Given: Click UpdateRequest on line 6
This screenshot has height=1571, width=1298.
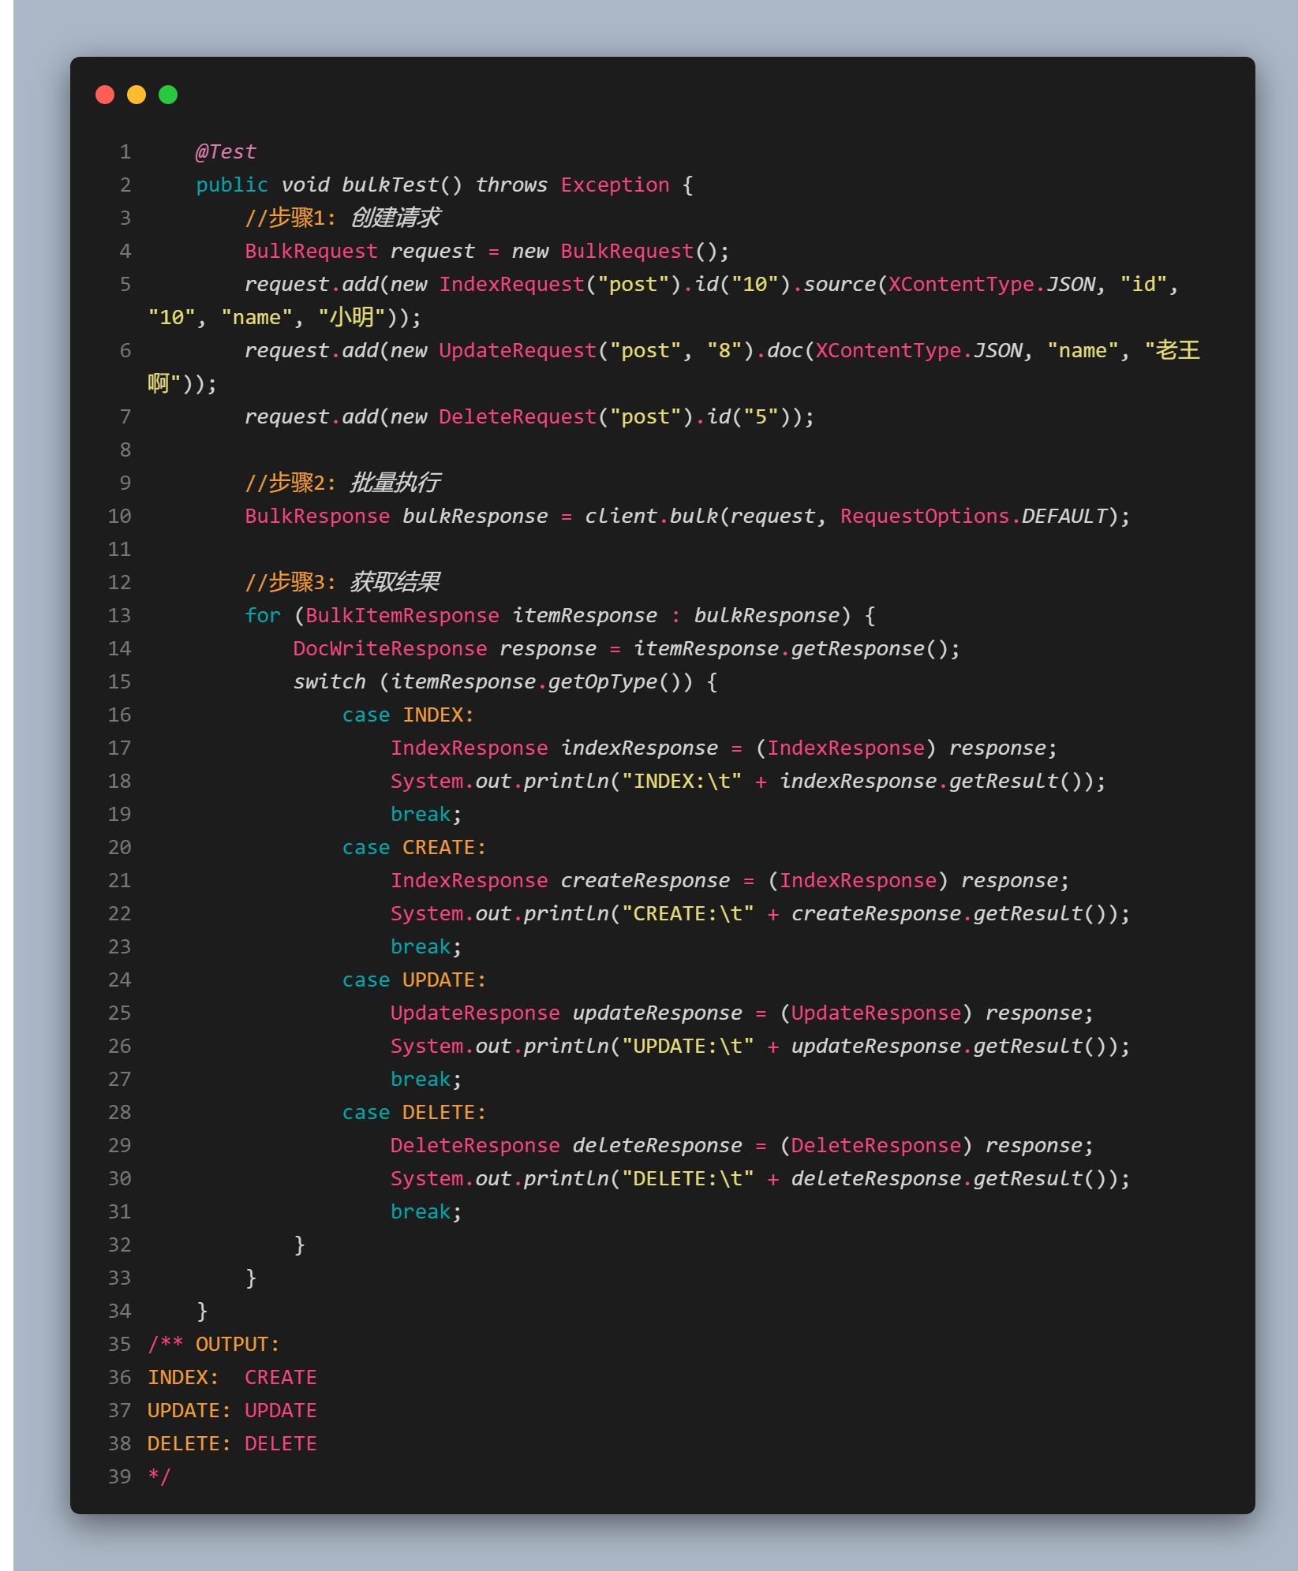Looking at the screenshot, I should pyautogui.click(x=518, y=350).
